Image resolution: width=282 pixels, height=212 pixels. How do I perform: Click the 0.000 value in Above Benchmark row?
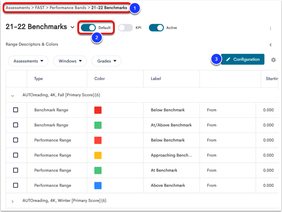click(268, 185)
